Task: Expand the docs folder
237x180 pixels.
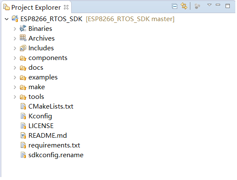Action: (15, 68)
